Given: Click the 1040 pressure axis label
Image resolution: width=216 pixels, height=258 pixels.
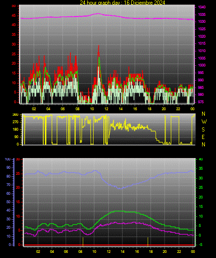Looking at the screenshot, I should coord(202,7).
